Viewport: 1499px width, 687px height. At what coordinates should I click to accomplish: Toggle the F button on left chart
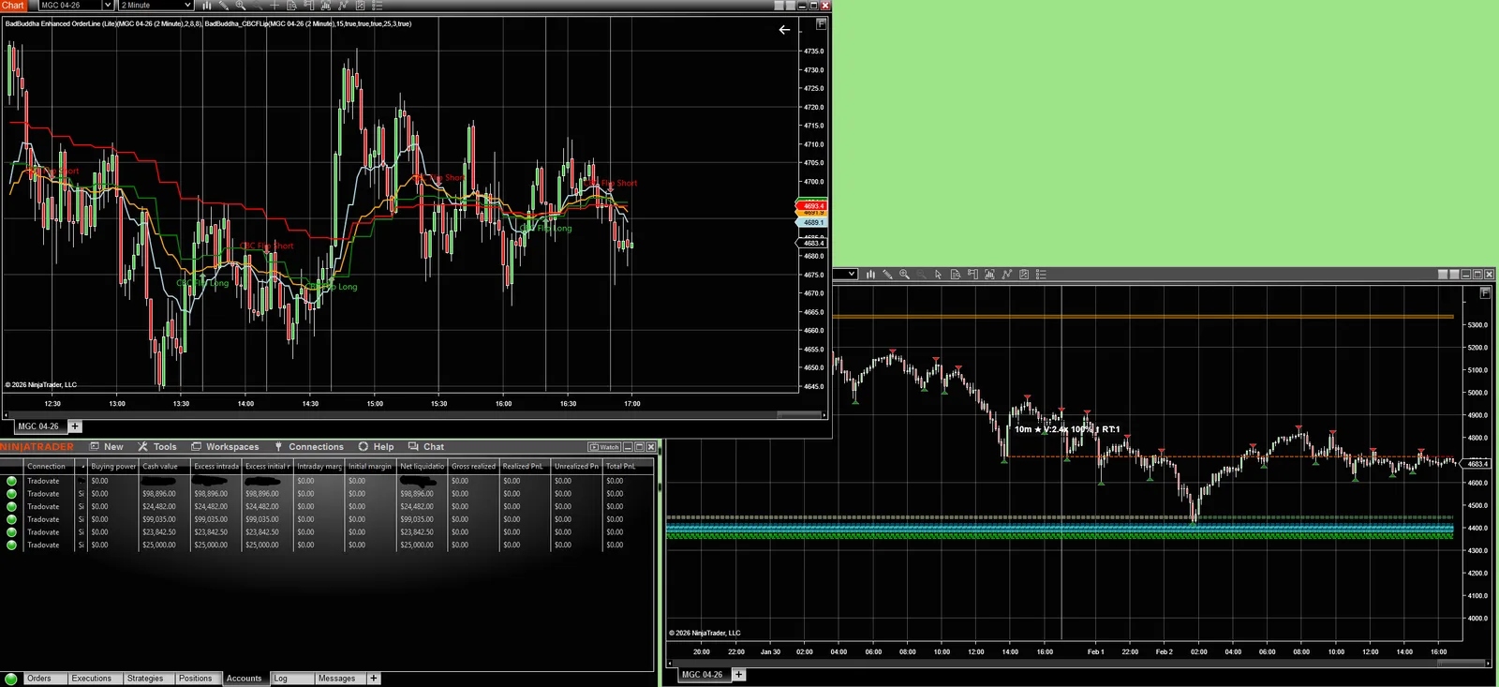click(x=822, y=23)
